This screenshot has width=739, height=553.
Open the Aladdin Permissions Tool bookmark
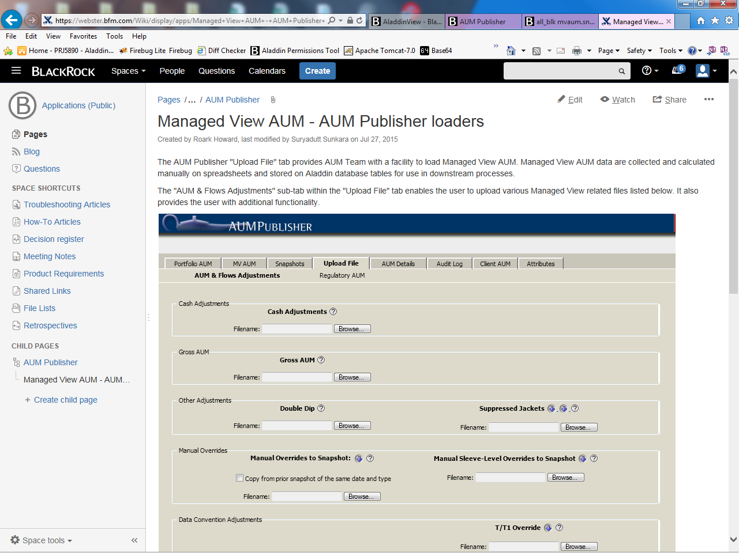[295, 51]
